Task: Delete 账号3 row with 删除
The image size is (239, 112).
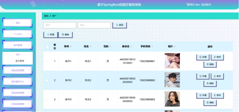Action: [x=210, y=103]
